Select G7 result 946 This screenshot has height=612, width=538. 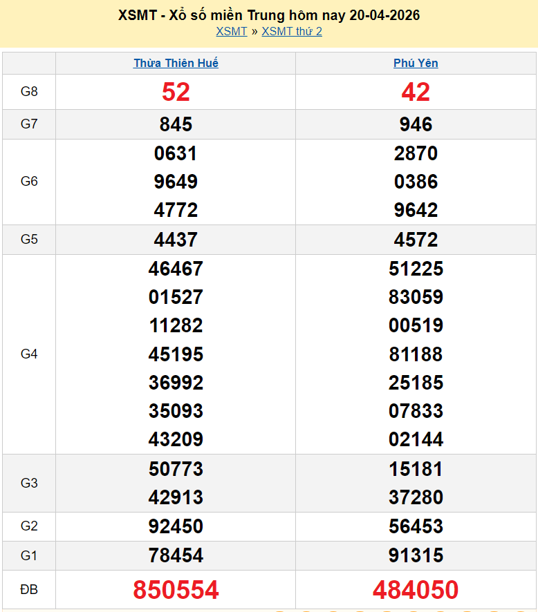click(x=416, y=124)
